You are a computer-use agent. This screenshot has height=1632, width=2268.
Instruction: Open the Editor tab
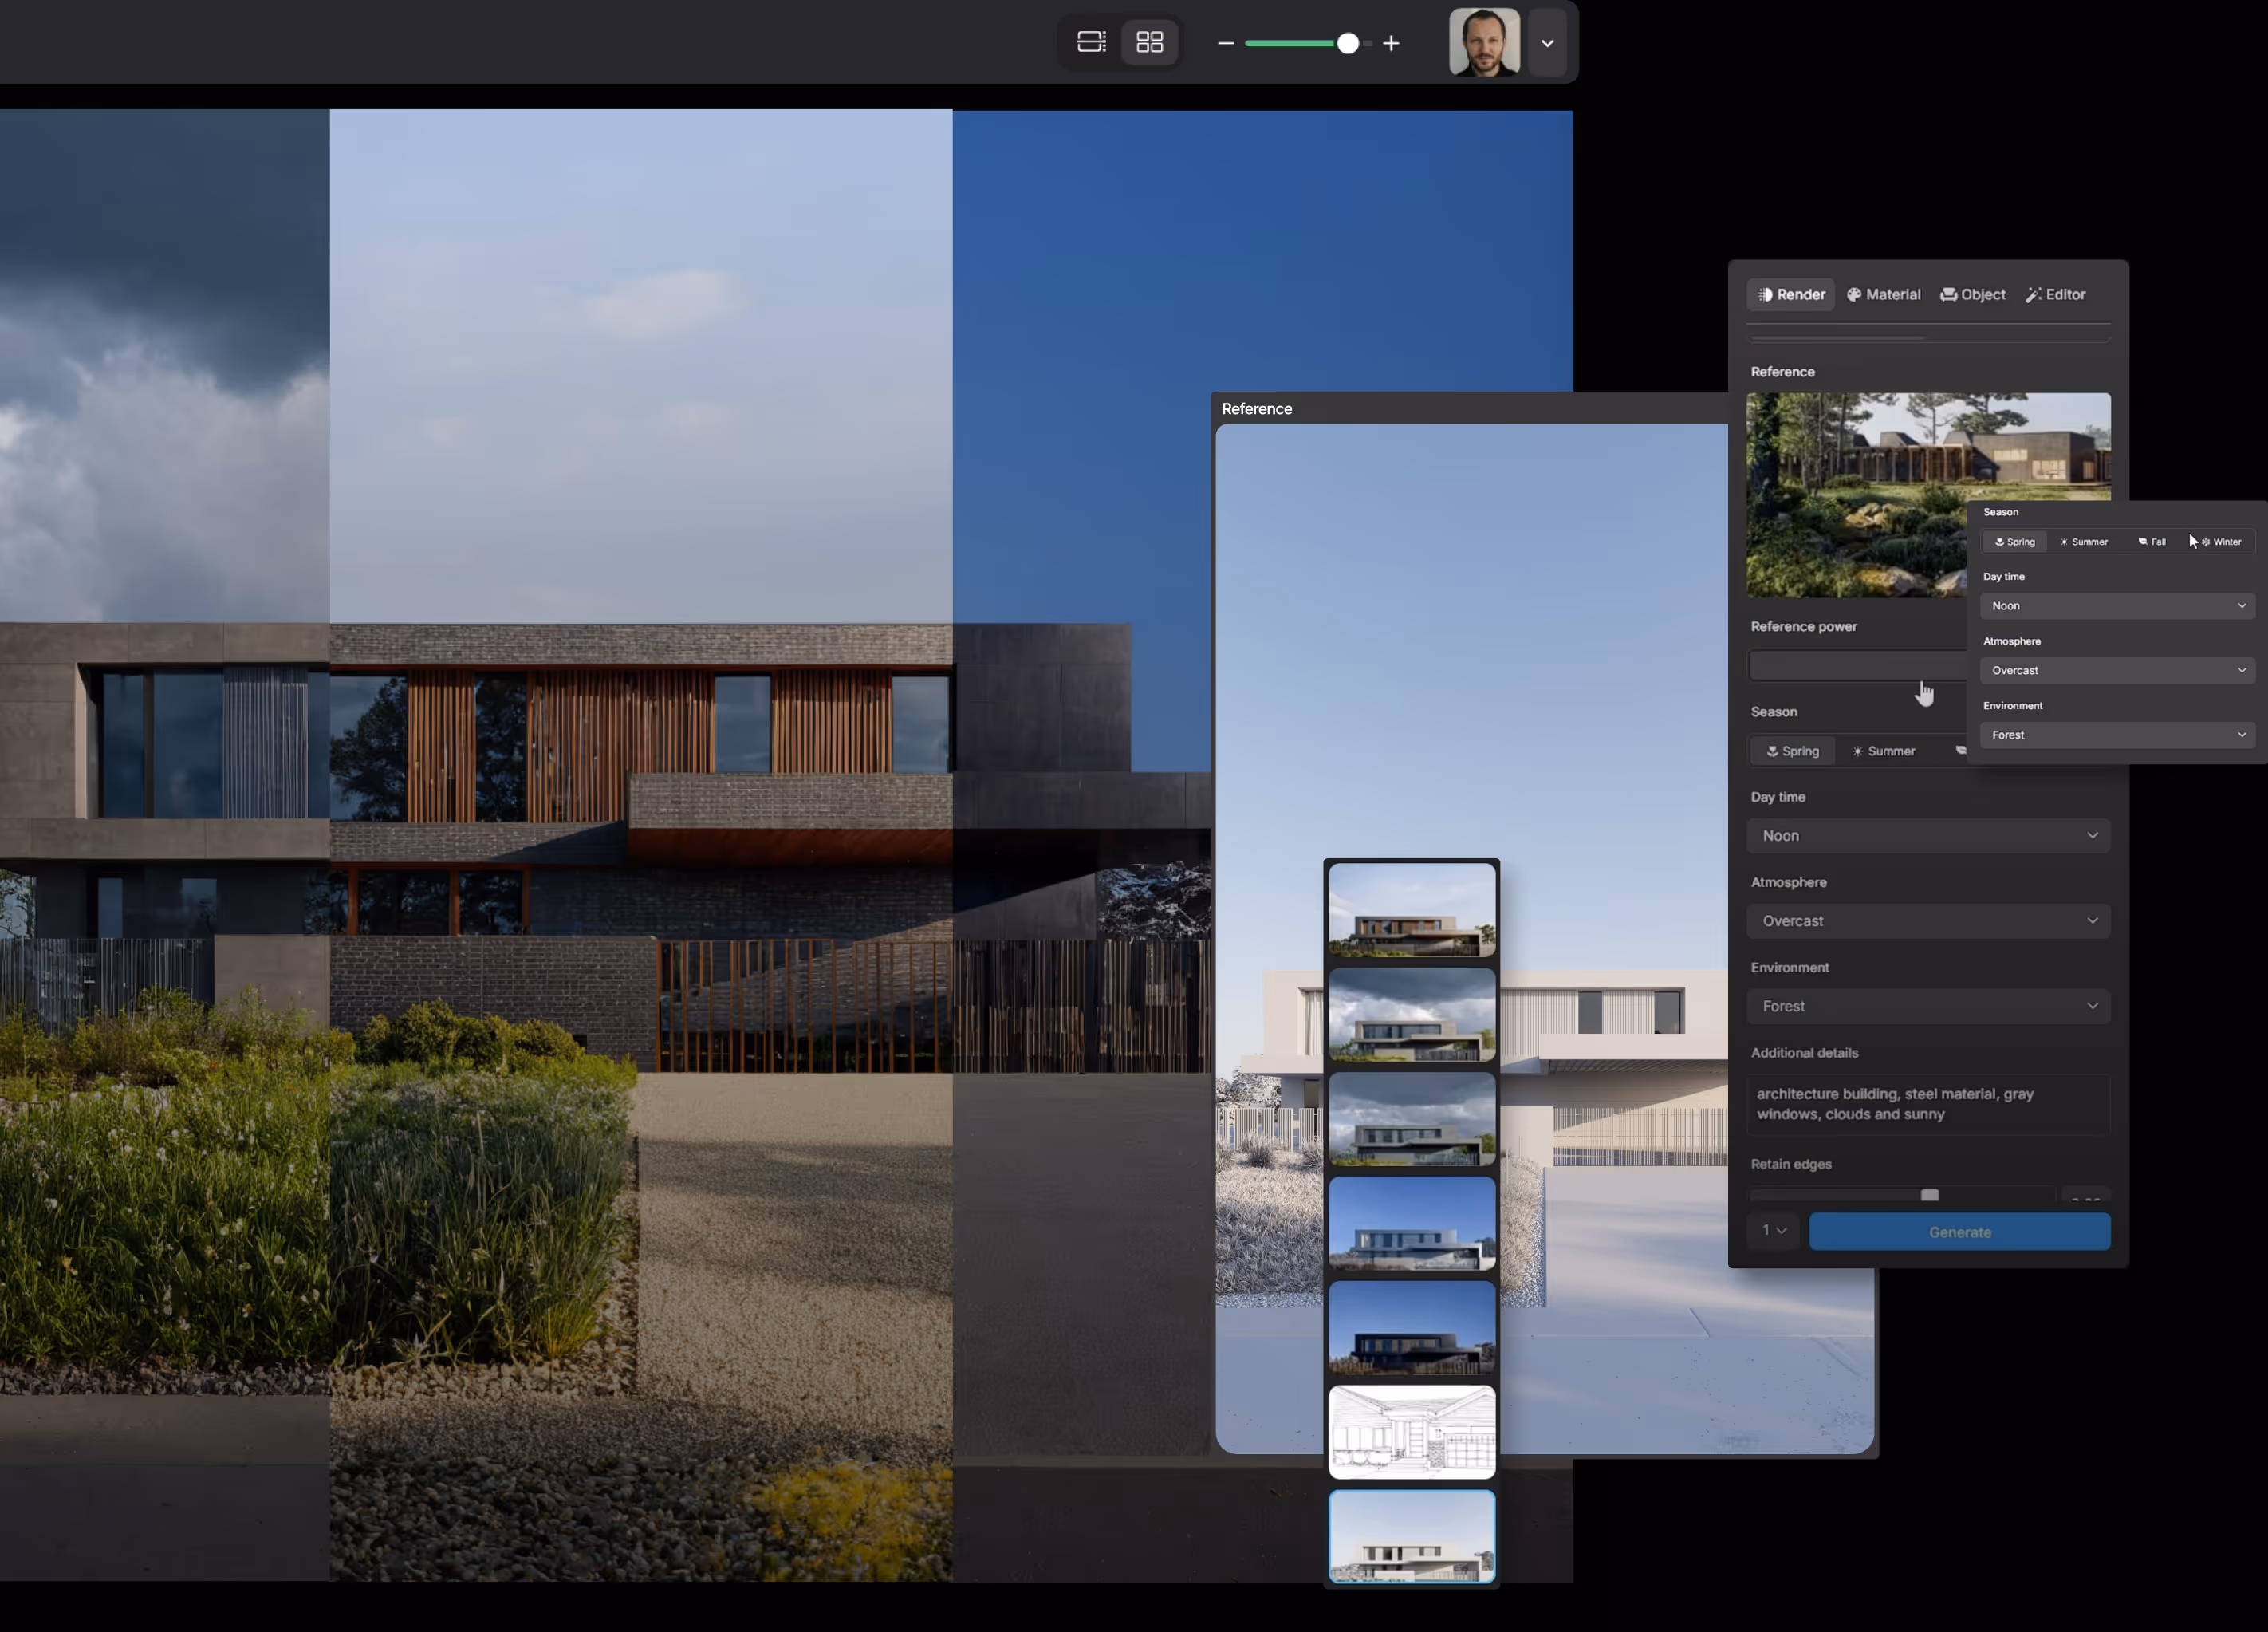pos(2055,294)
